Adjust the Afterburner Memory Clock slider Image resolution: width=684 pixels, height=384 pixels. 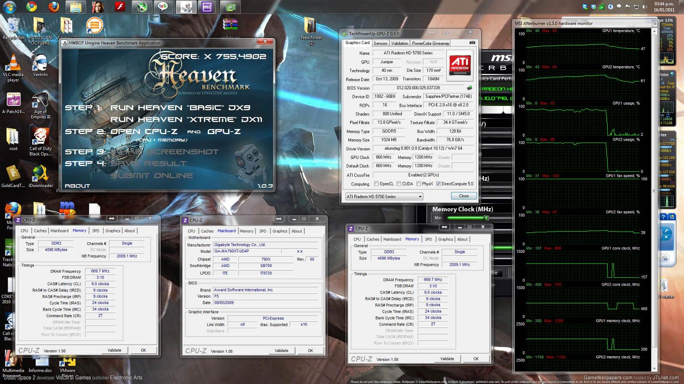(486, 218)
